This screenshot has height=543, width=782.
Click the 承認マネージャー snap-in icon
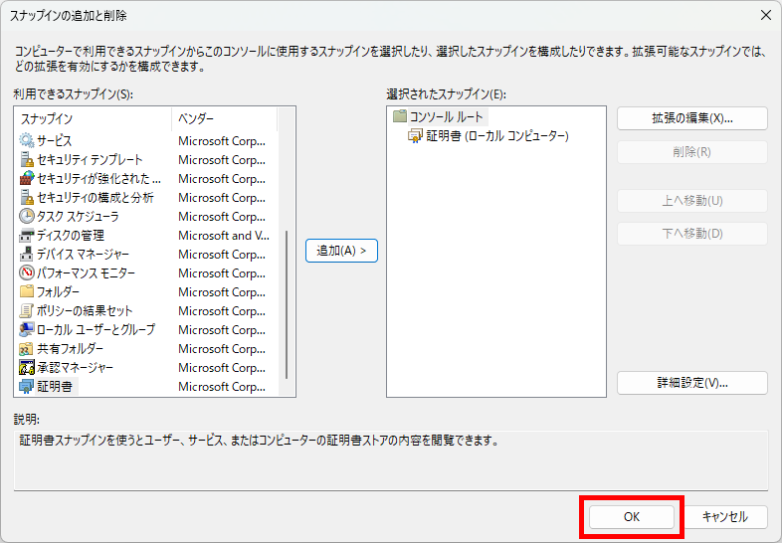[27, 368]
